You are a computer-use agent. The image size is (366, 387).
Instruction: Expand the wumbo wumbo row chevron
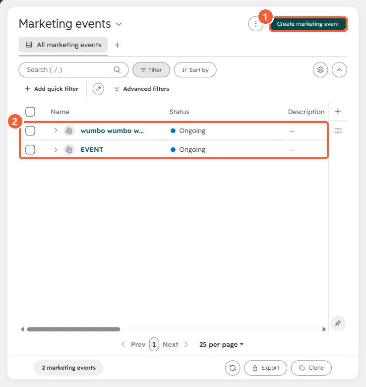point(56,130)
